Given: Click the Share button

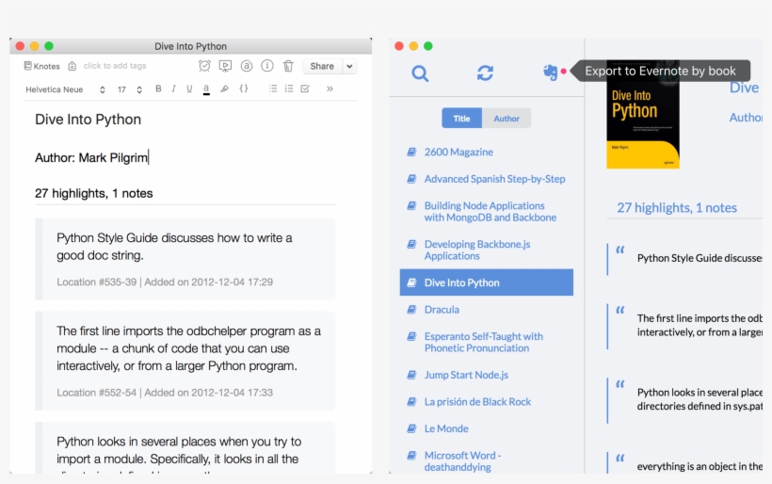Looking at the screenshot, I should pos(322,66).
